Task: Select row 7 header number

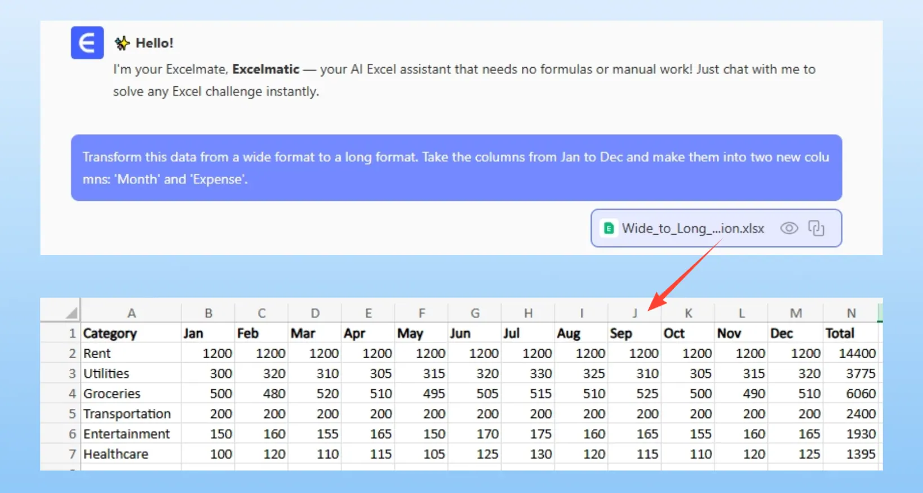Action: click(x=72, y=454)
